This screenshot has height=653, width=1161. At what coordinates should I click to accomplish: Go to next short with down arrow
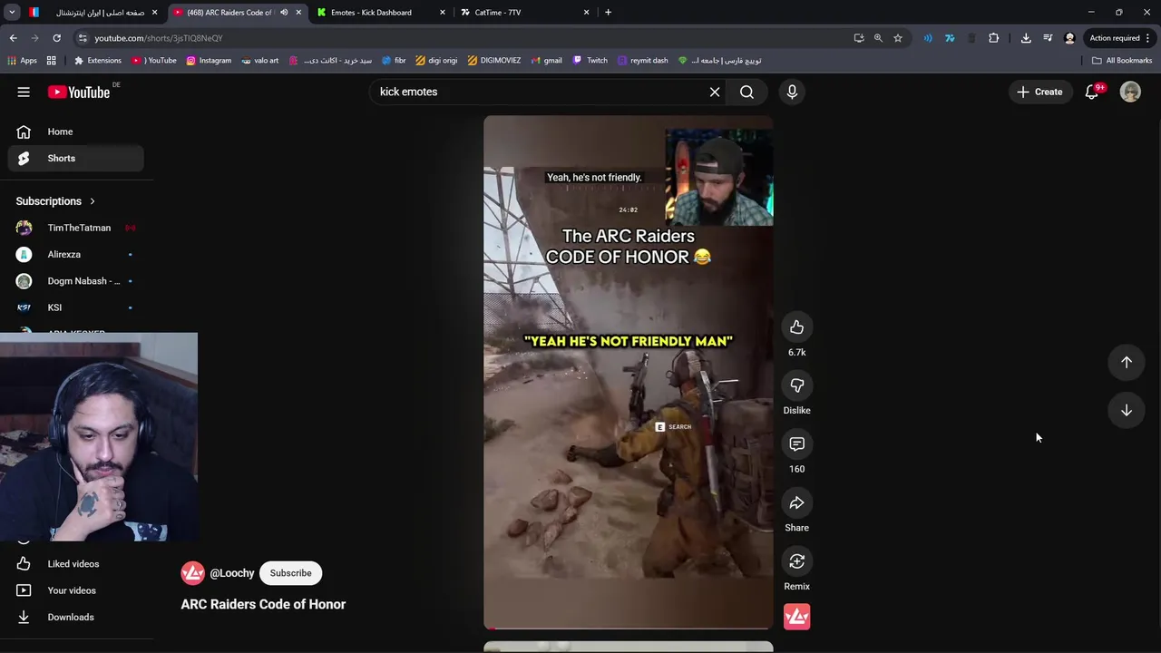click(x=1127, y=410)
